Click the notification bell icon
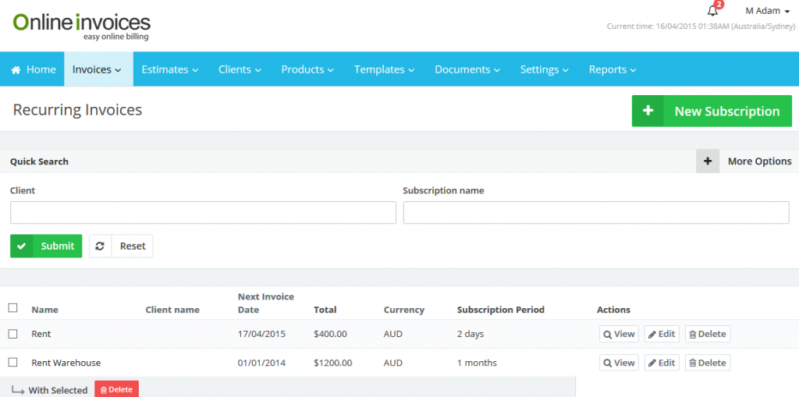Image resolution: width=799 pixels, height=397 pixels. coord(712,11)
